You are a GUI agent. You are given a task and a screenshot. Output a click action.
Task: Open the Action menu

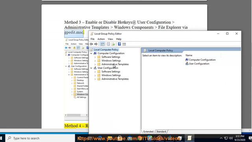(x=101, y=39)
